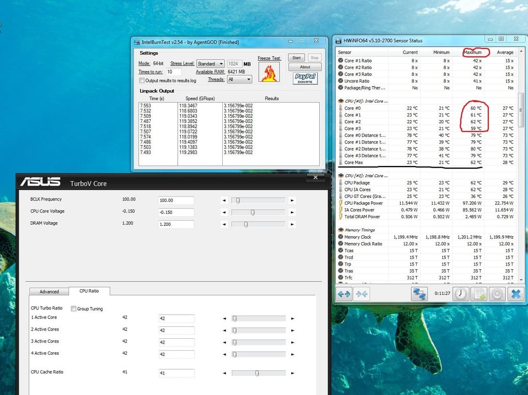Screen dimensions: 528x395
Task: Click the CPU Core Voltage value field
Action: 176,212
